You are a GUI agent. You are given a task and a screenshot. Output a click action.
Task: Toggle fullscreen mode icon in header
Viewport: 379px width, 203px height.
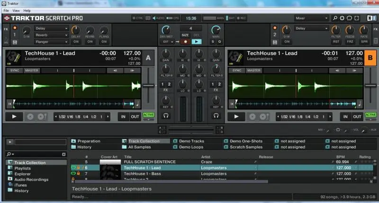pos(357,18)
